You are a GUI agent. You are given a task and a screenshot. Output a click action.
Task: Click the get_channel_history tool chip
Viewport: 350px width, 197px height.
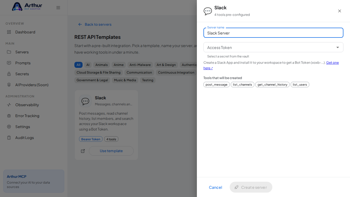pyautogui.click(x=272, y=85)
